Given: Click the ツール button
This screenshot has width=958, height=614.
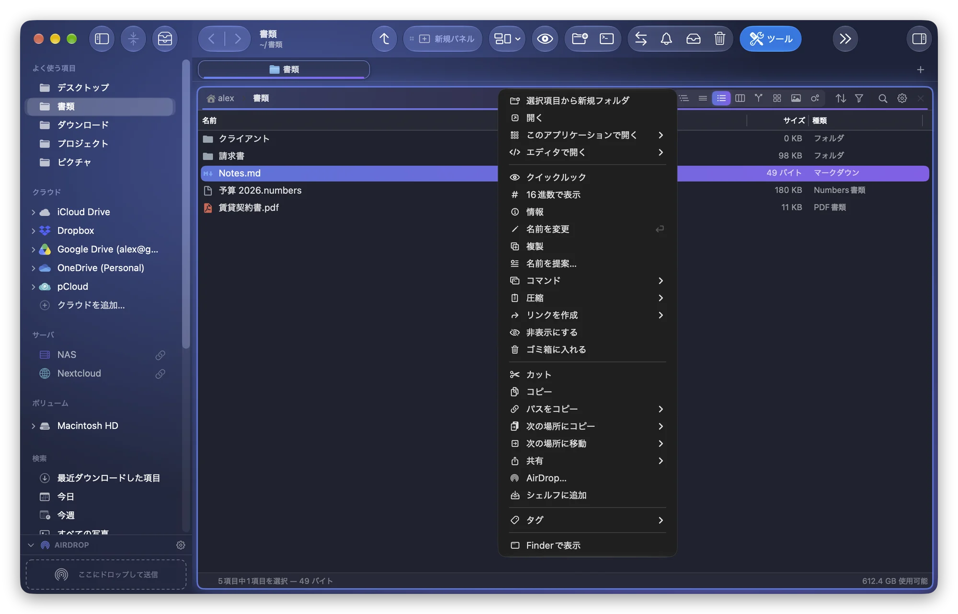Looking at the screenshot, I should click(770, 38).
